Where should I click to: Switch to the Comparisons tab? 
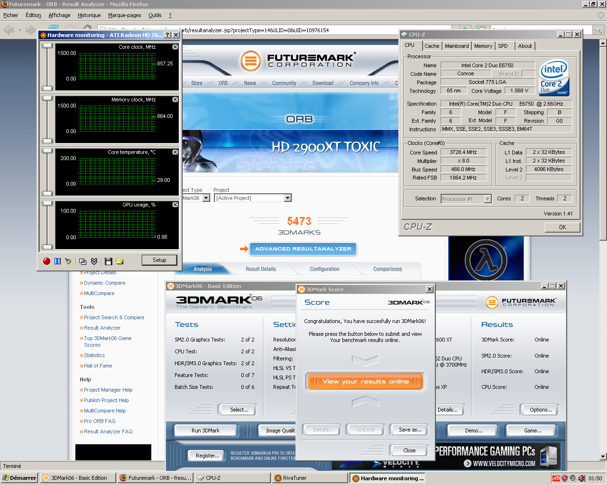click(x=387, y=269)
